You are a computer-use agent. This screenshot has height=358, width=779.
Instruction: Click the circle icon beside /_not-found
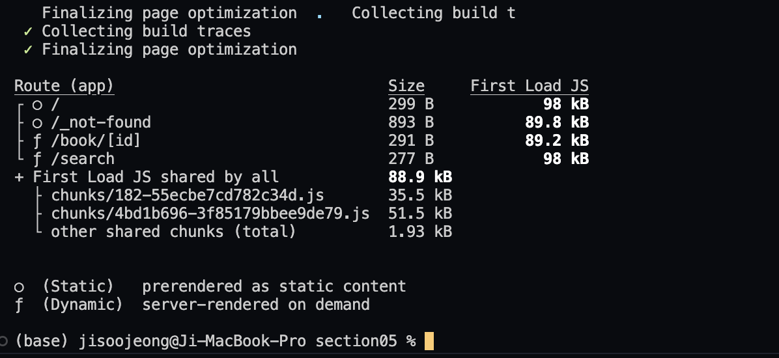(x=37, y=123)
